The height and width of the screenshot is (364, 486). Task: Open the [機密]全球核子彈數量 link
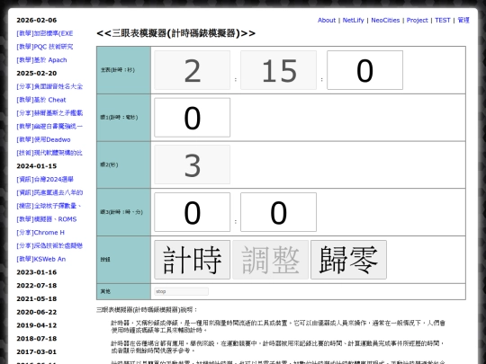pos(49,206)
